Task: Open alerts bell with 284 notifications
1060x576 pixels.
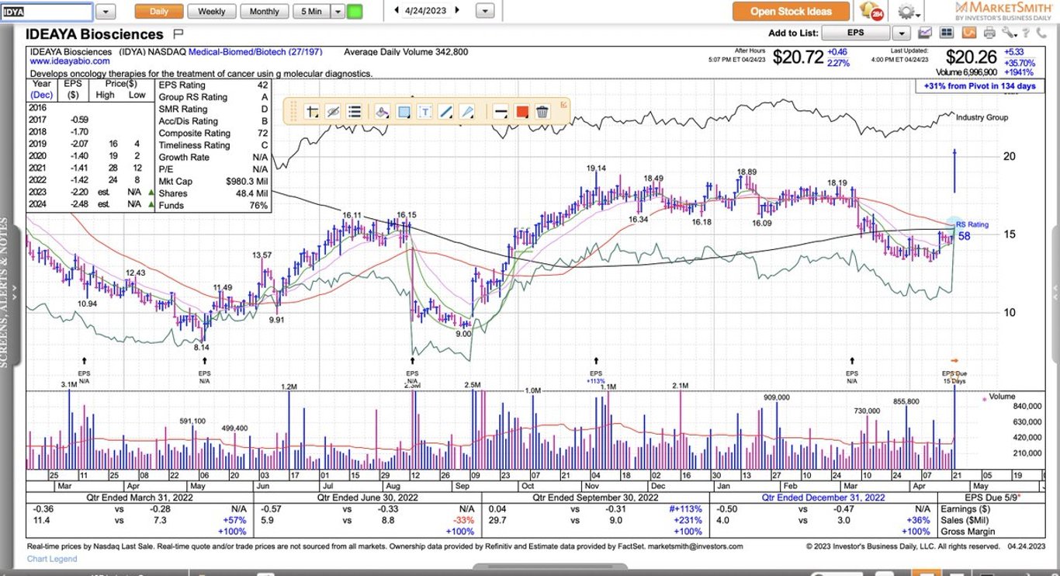Action: [x=871, y=12]
